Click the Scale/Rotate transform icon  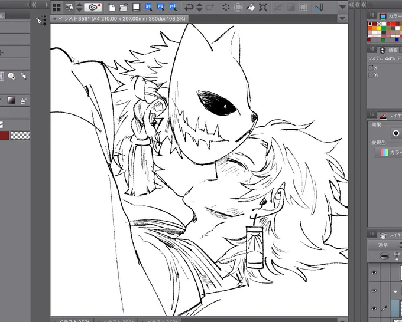[263, 7]
